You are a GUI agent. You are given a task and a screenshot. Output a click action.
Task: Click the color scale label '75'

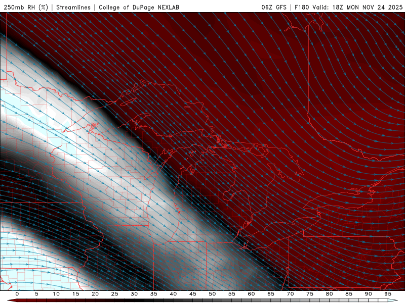click(310, 294)
